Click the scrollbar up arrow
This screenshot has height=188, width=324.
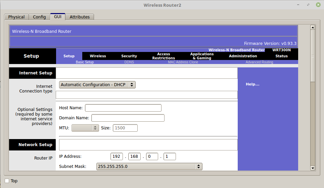click(x=313, y=27)
